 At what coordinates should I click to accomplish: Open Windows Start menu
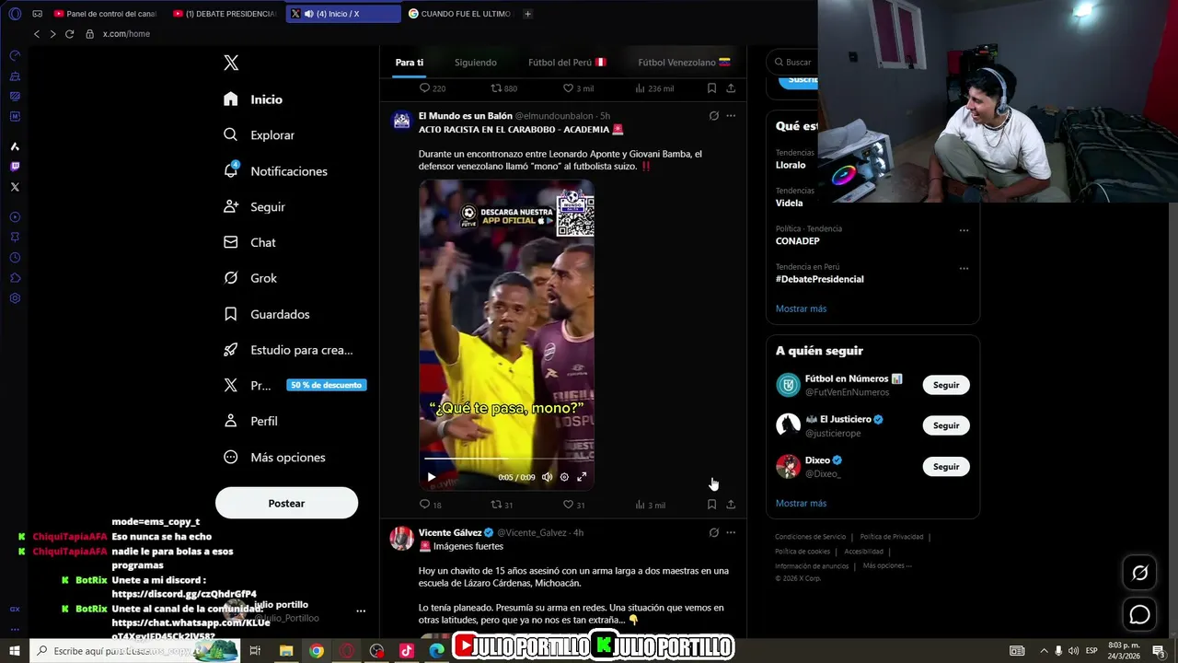[x=15, y=651]
